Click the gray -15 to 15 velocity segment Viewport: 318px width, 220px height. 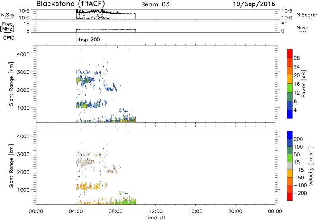290,166
